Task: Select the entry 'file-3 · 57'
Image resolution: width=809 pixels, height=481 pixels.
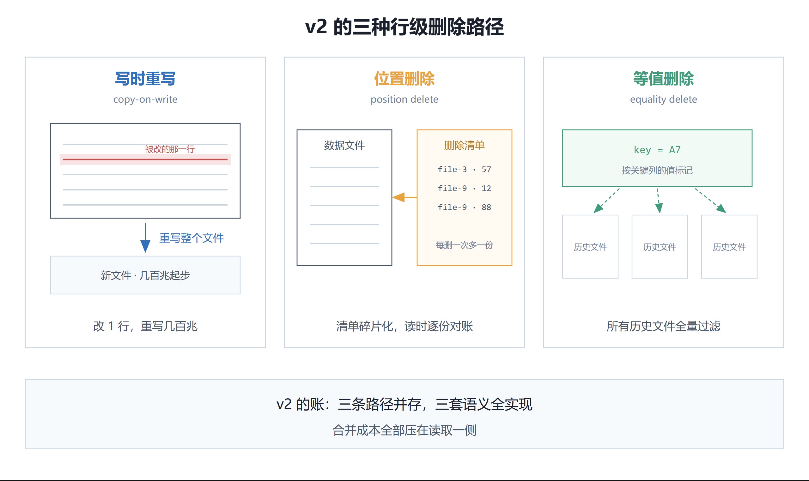Action: pyautogui.click(x=464, y=169)
